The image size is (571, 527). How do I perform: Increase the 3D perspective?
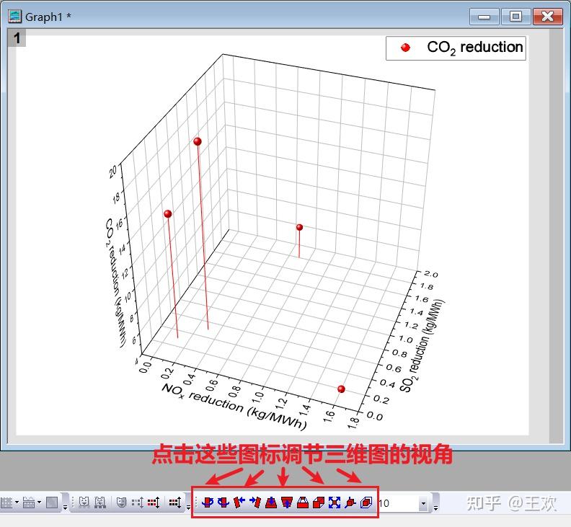pos(303,502)
